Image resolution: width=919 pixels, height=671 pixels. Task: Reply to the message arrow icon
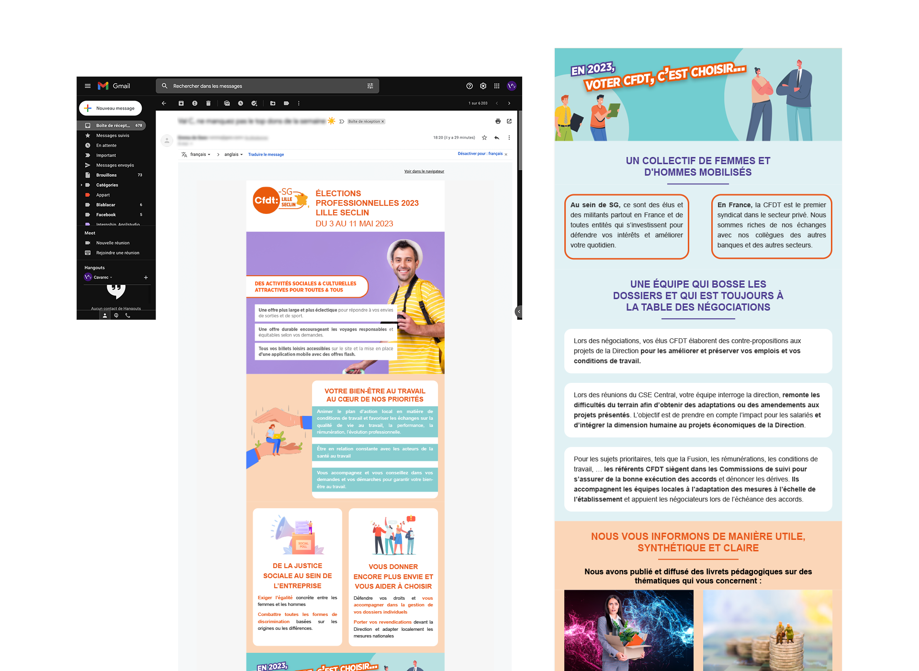click(x=497, y=138)
